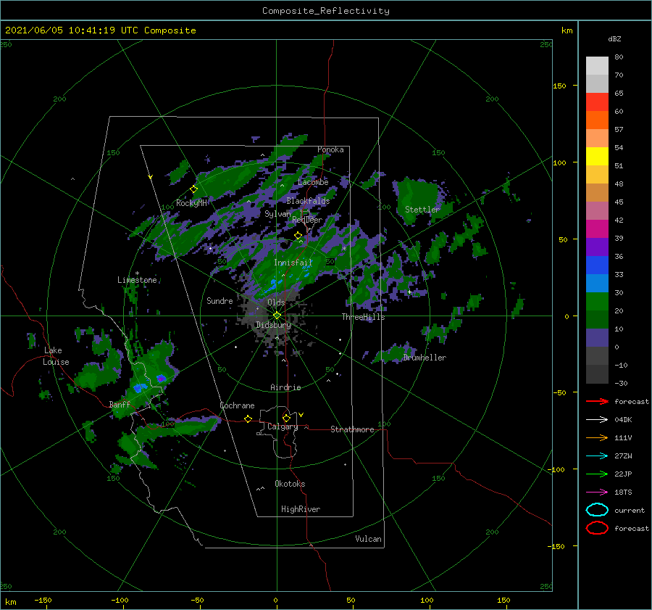Screen dimensions: 652x610
Task: Click the Didsbury city label
Action: pyautogui.click(x=274, y=325)
